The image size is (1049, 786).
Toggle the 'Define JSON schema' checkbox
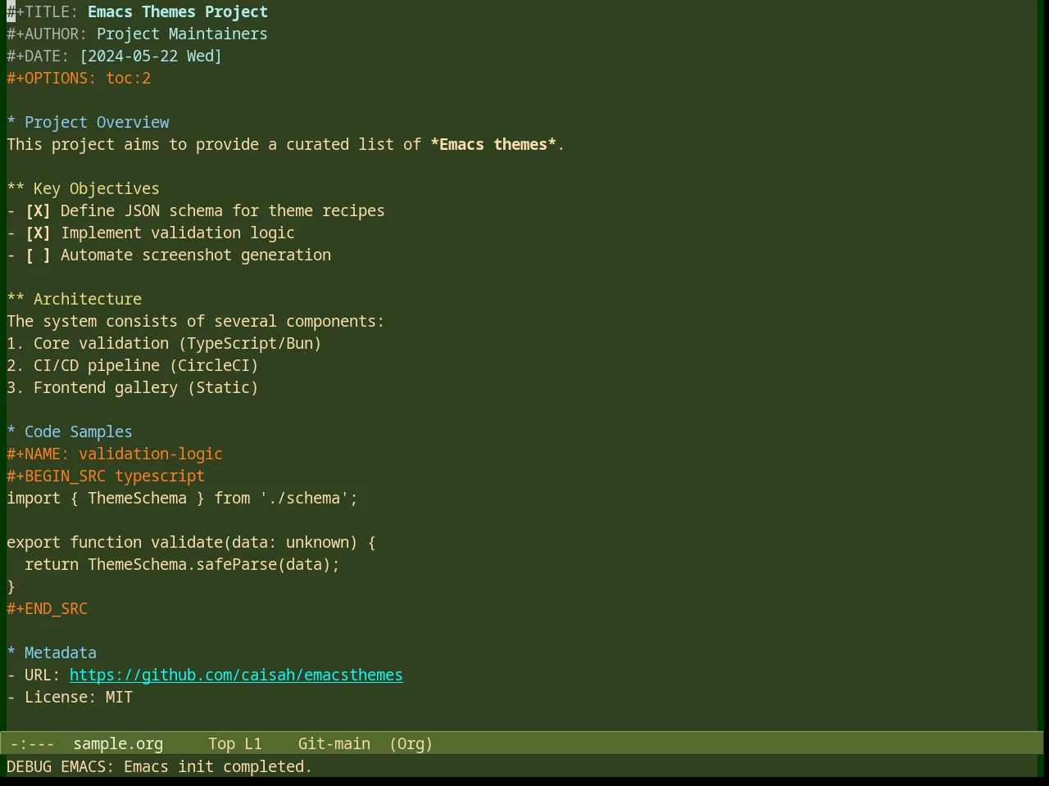(x=38, y=211)
